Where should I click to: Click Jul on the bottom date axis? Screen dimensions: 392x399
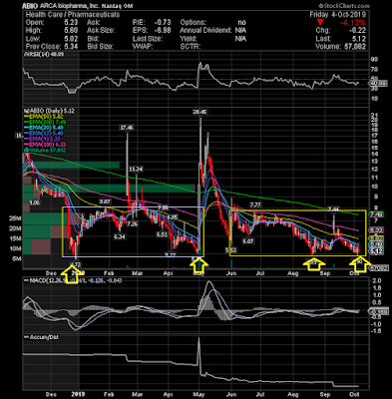pos(260,394)
